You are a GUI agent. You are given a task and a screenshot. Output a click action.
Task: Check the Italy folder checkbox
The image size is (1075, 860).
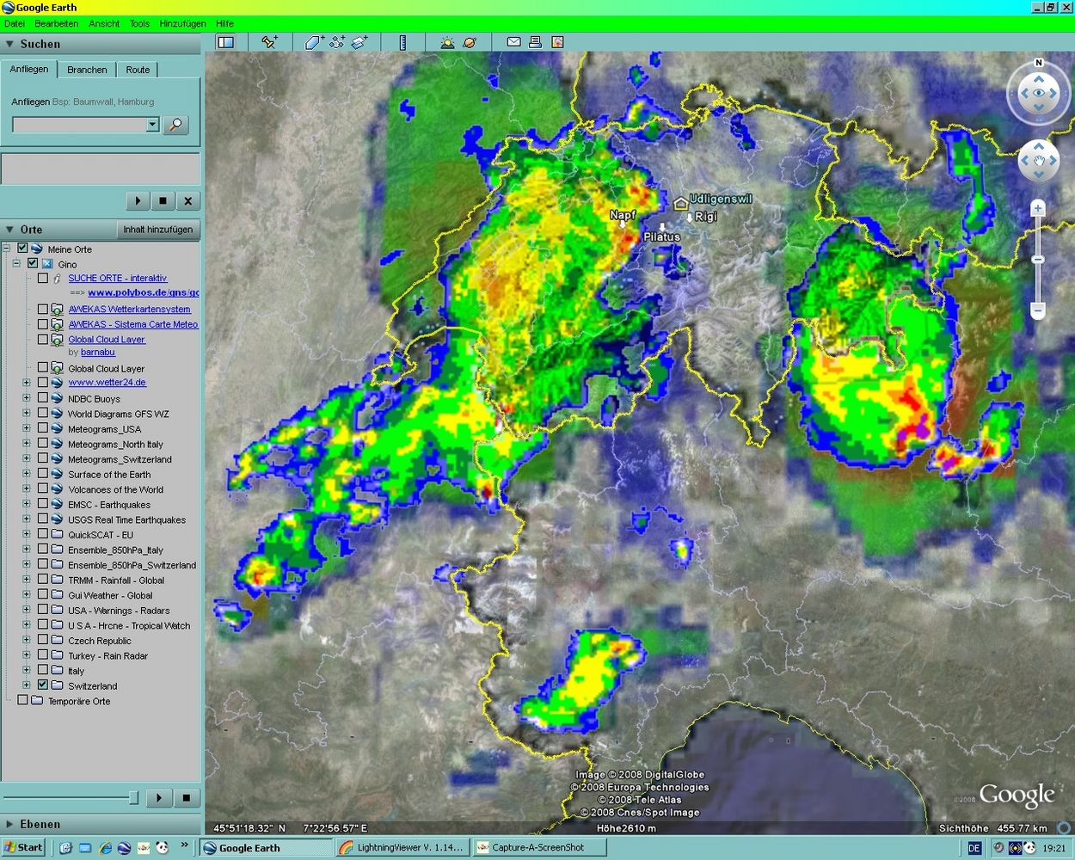click(42, 671)
